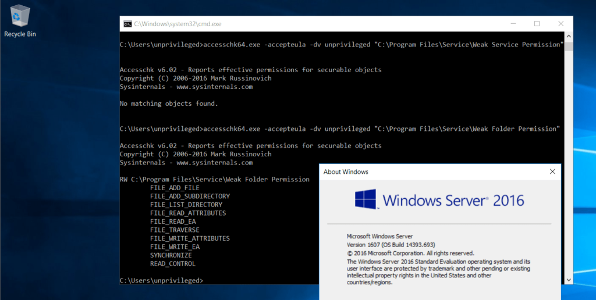Click the cmd.exe title bar system icon
The width and height of the screenshot is (596, 300).
pos(127,24)
